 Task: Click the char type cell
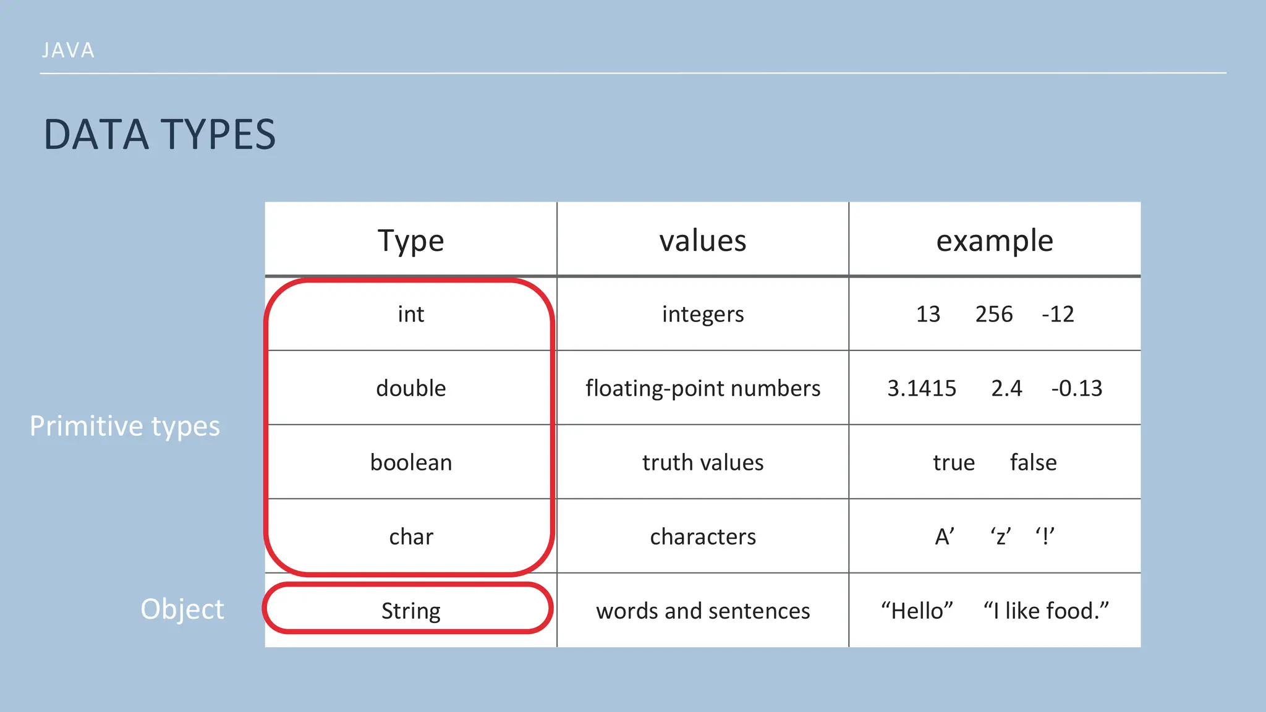tap(410, 536)
